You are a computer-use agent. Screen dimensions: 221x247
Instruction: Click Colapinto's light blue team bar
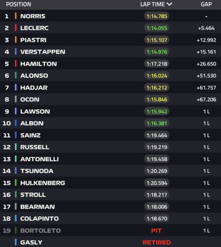click(x=16, y=218)
